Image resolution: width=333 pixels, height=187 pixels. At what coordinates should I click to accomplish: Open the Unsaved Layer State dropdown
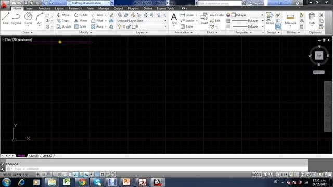(142, 21)
